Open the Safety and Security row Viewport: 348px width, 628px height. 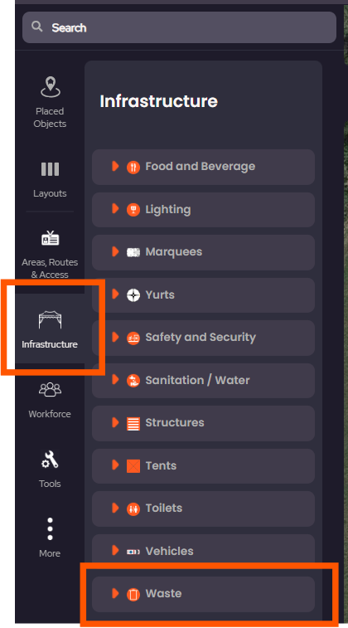(x=203, y=338)
